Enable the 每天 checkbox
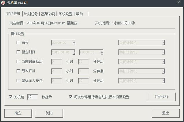The image size is (184, 122). pyautogui.click(x=18, y=42)
